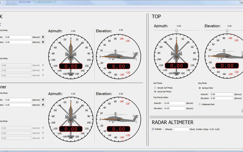Click the TOP panel heading
This screenshot has height=152, width=243.
coord(156,16)
